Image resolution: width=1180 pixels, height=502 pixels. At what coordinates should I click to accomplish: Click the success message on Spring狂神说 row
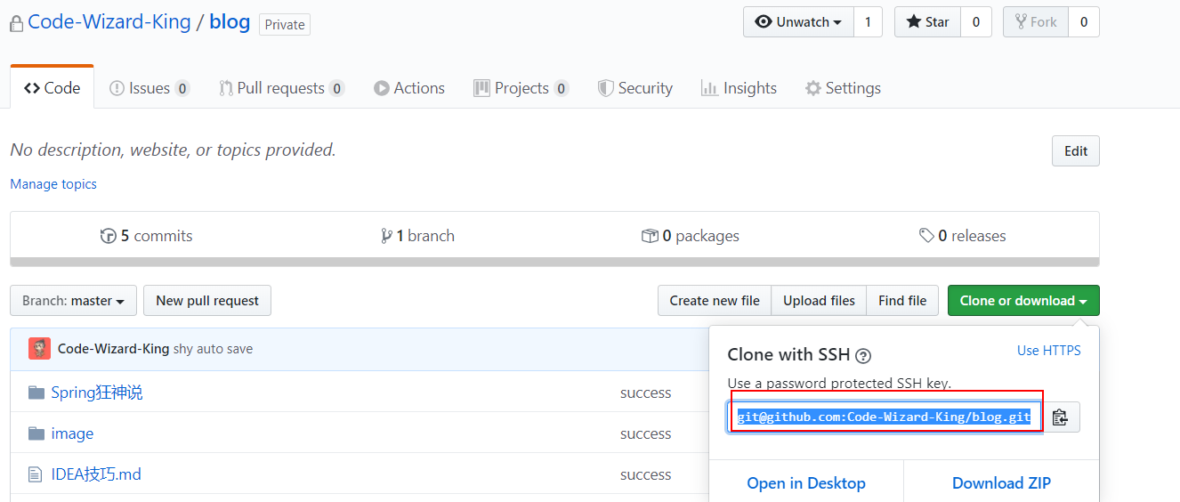click(645, 393)
